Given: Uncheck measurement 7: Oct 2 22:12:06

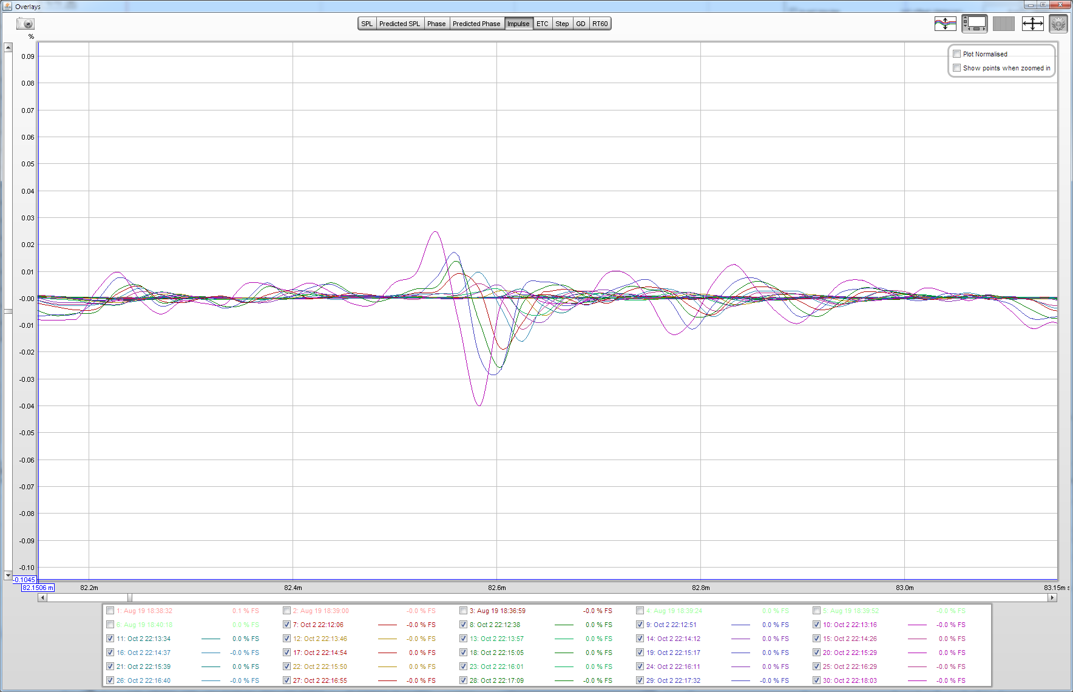Looking at the screenshot, I should [286, 625].
